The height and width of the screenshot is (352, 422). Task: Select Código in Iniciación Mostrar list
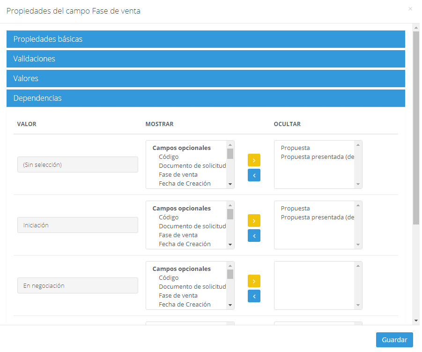(169, 217)
